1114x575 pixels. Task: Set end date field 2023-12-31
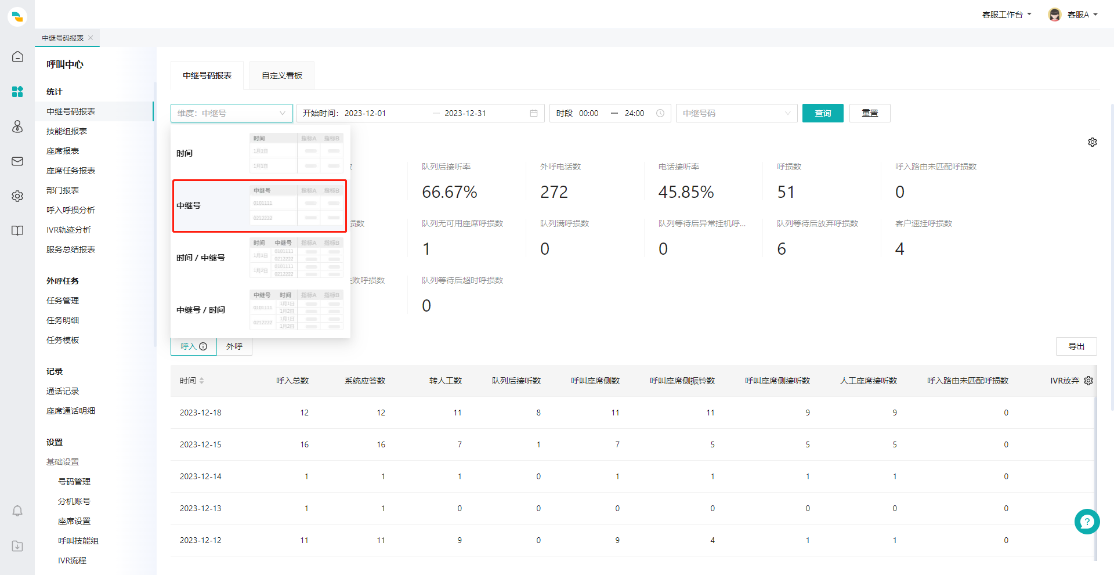point(465,113)
